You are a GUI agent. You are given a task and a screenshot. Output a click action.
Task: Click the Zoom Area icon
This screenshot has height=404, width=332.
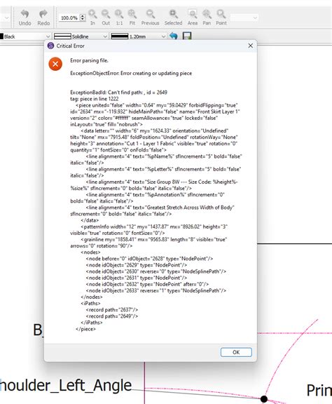pyautogui.click(x=193, y=18)
